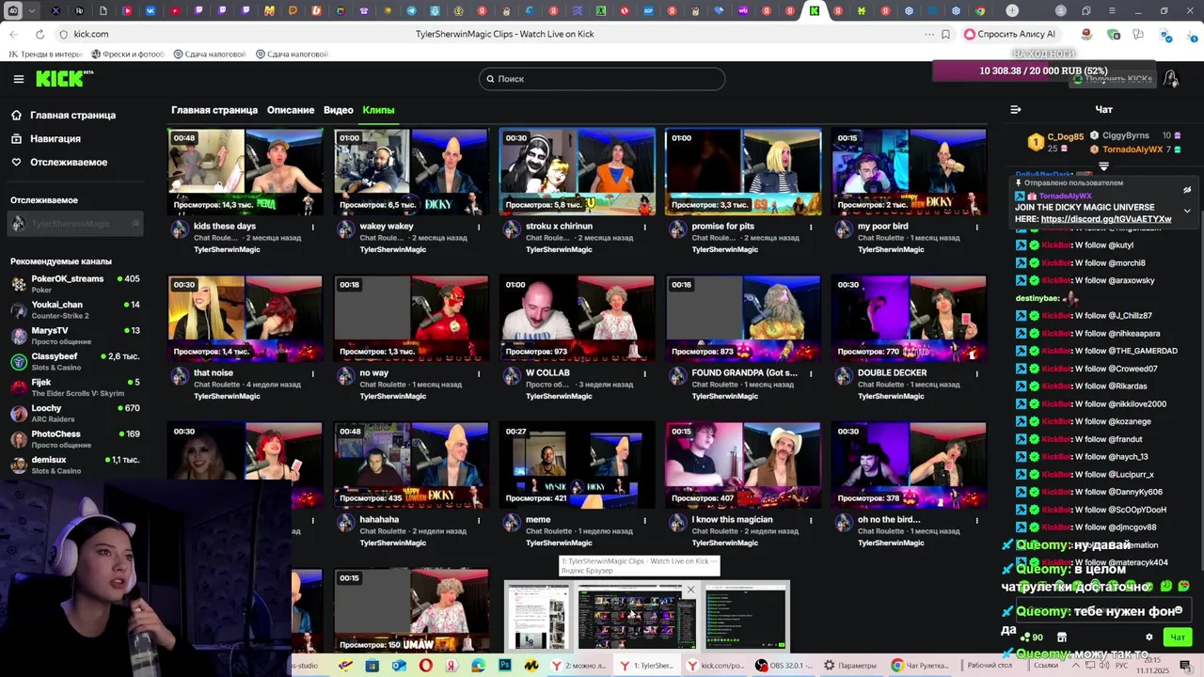Play the 'wakey wakey' clip thumbnail
Image resolution: width=1204 pixels, height=677 pixels.
(x=411, y=172)
